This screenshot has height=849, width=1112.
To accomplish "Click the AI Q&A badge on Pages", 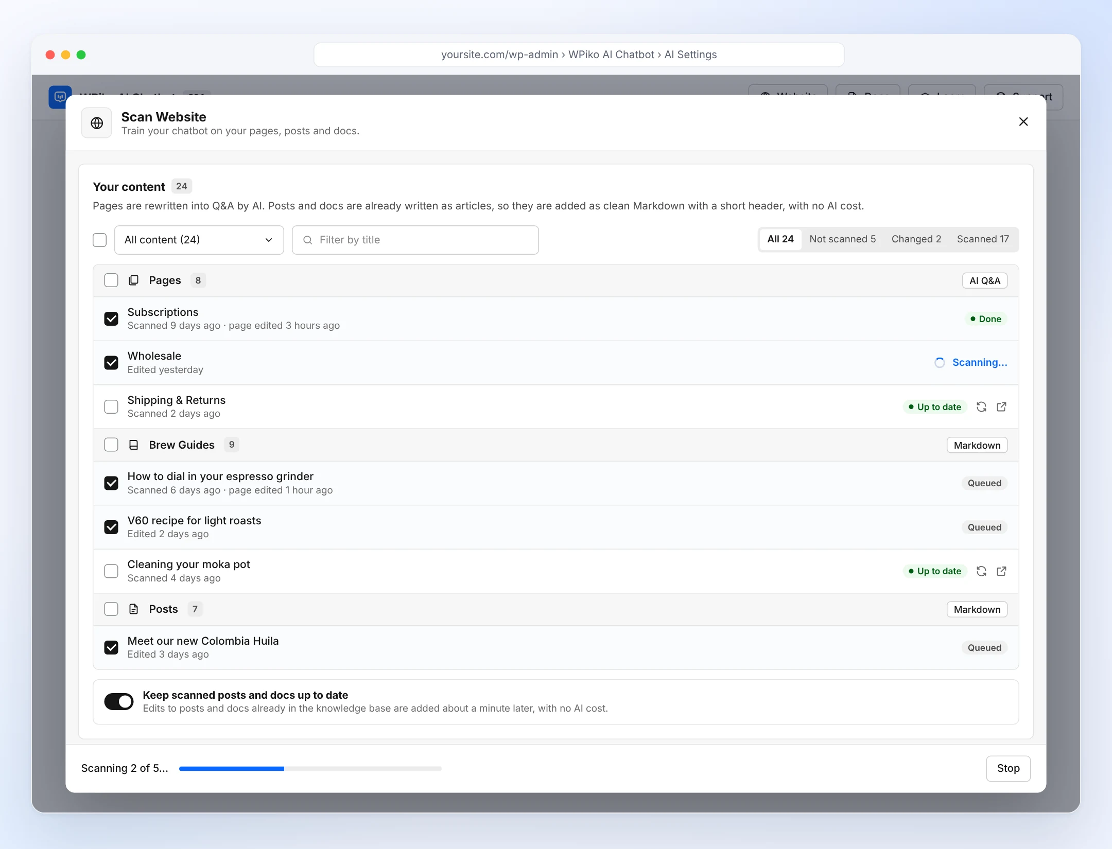I will pos(985,281).
